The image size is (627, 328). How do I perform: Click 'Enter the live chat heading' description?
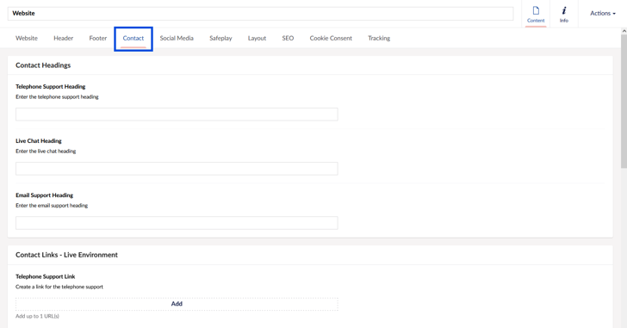[46, 151]
